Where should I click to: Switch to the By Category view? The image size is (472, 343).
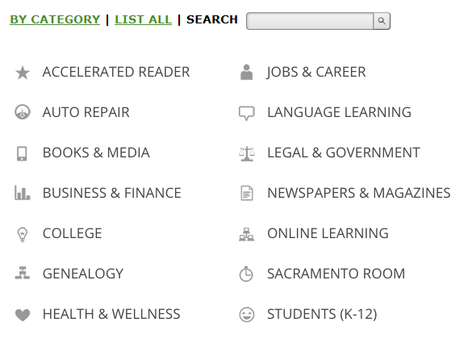click(x=55, y=19)
